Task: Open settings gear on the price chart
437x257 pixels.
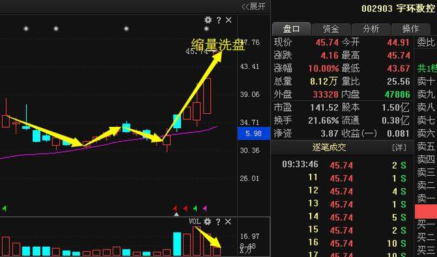Action: pos(208,20)
